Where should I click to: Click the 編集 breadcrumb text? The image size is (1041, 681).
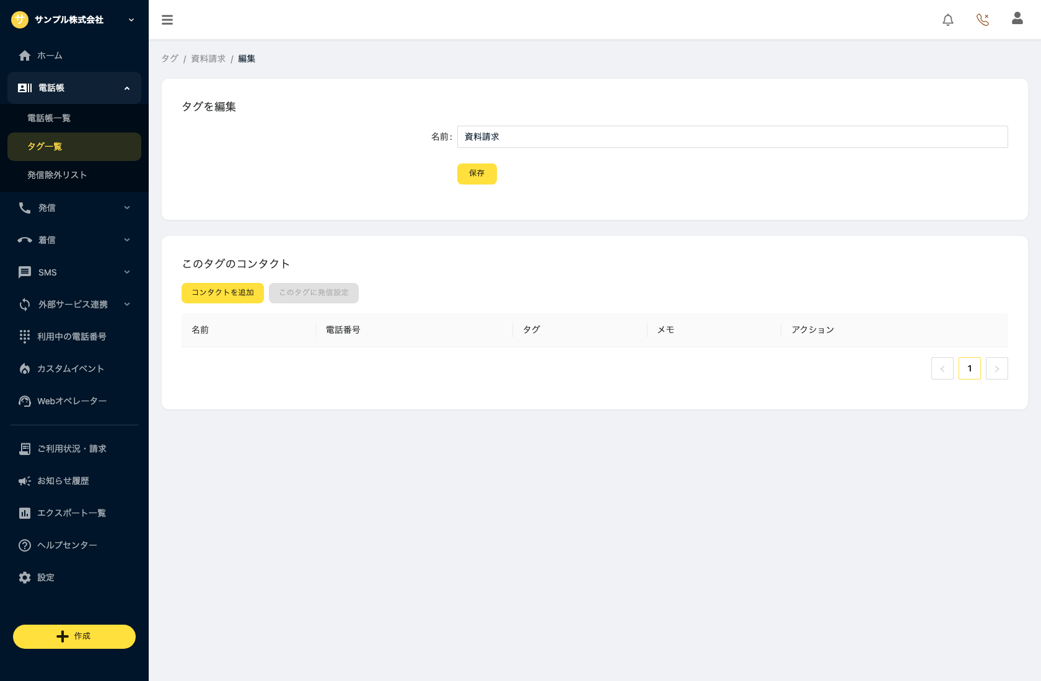[x=247, y=59]
